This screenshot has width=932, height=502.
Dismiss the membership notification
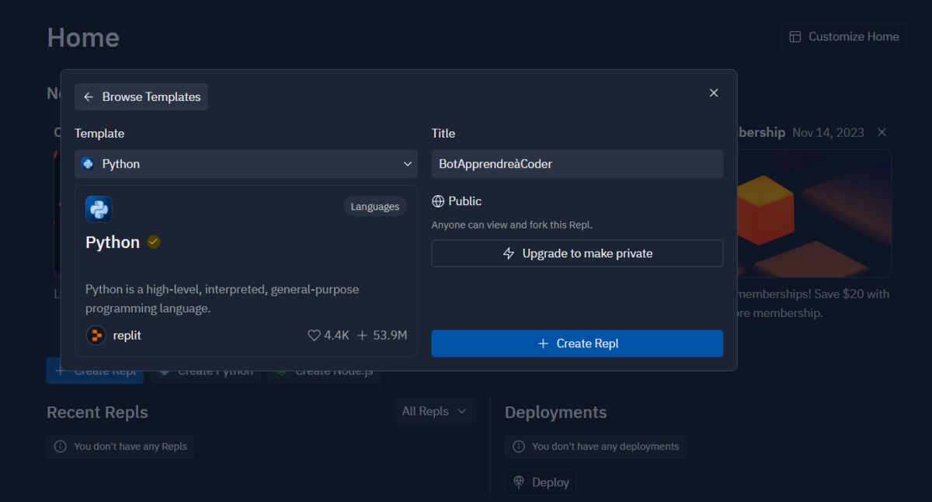882,133
